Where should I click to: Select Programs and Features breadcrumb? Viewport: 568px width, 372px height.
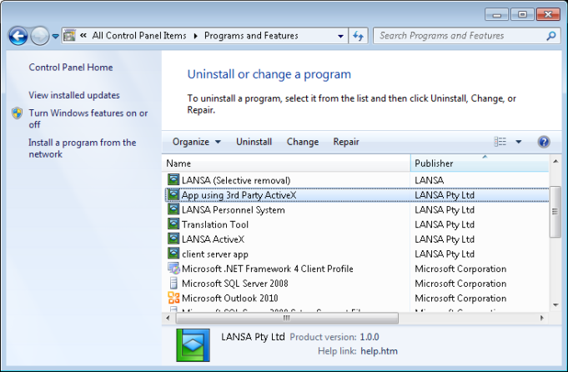251,36
